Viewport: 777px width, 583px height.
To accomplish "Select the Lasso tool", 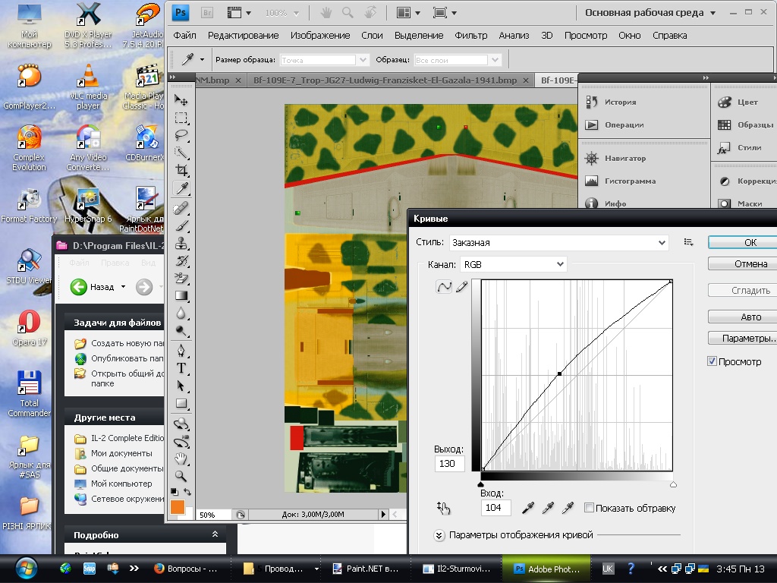I will 181,135.
